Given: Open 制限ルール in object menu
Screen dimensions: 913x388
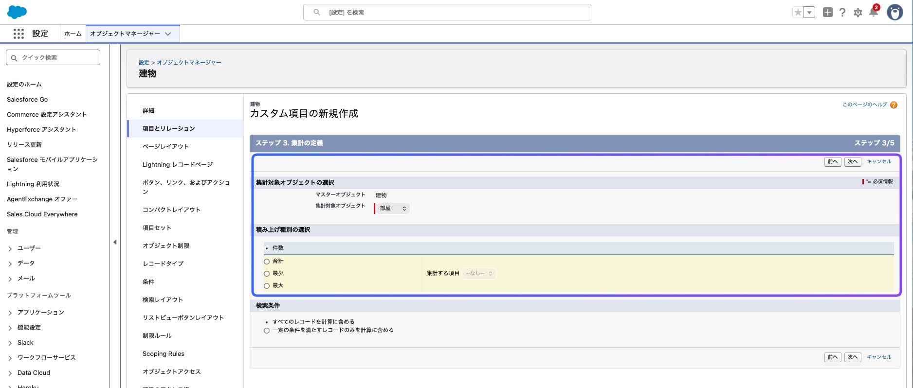Looking at the screenshot, I should [157, 335].
